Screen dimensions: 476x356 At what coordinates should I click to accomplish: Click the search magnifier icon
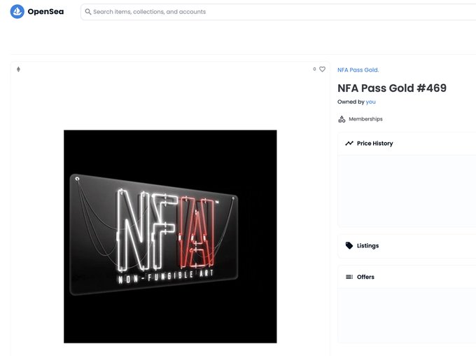[88, 11]
